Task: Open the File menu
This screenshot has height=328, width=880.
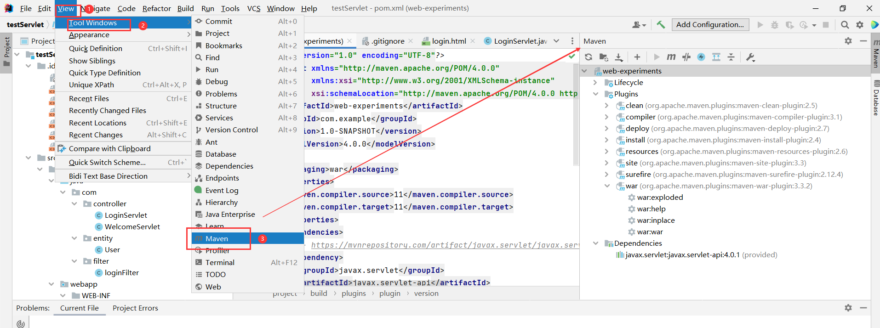Action: (26, 8)
